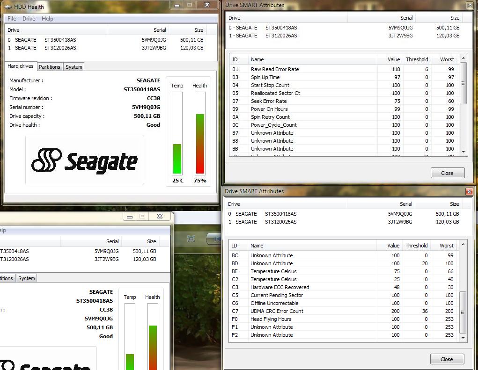Select the C2 Temperature Celsius row
This screenshot has width=478, height=370.
point(344,279)
